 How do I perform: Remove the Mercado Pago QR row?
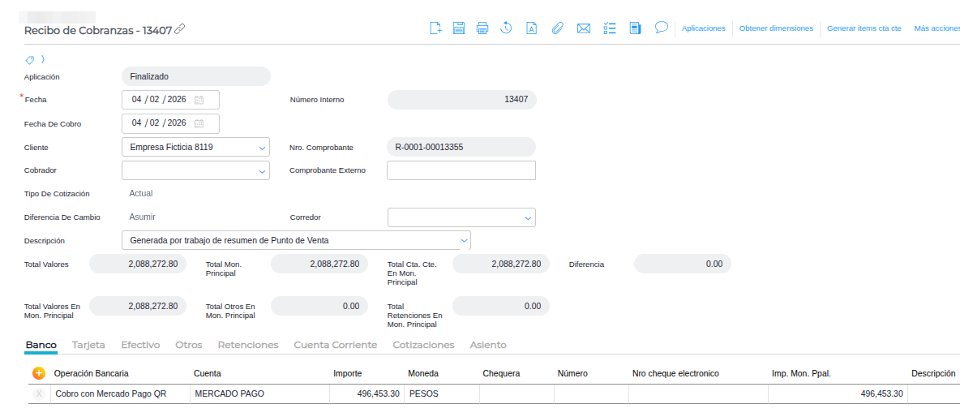pyautogui.click(x=38, y=393)
